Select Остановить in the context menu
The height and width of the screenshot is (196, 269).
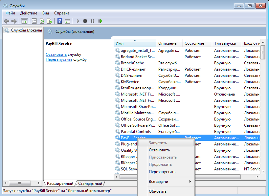pos(159,150)
